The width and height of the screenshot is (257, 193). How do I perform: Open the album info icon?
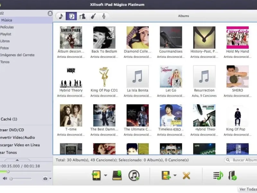(x=232, y=175)
